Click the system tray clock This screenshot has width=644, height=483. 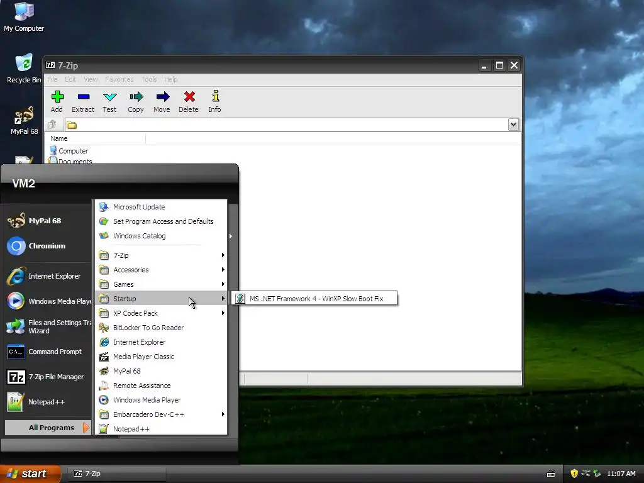621,474
